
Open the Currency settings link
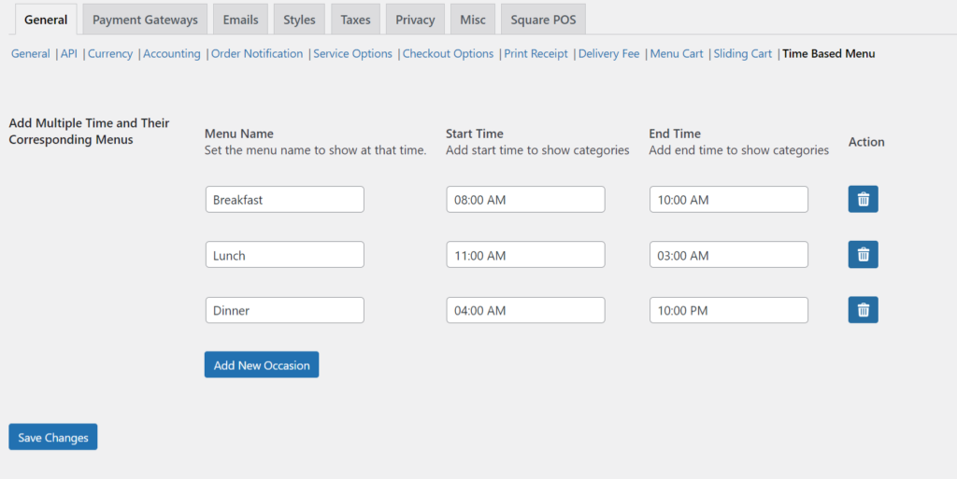click(110, 54)
